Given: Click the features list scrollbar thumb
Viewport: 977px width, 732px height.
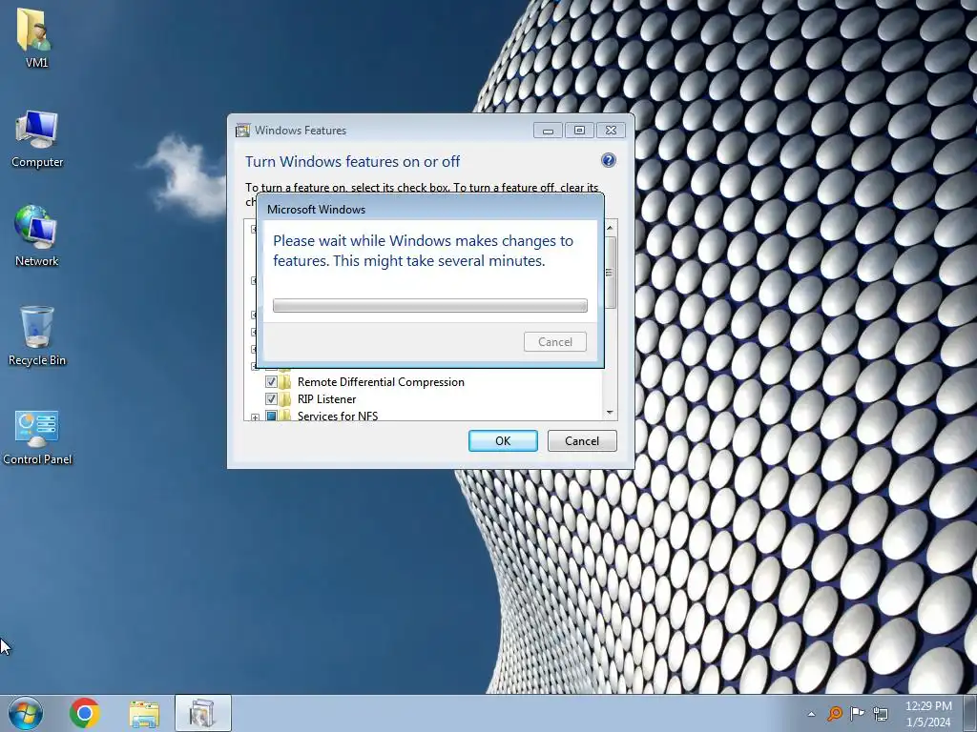Looking at the screenshot, I should click(610, 273).
